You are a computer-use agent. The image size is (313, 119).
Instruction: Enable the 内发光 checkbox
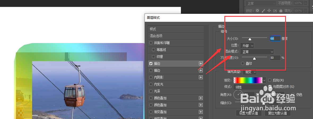tap(151, 84)
